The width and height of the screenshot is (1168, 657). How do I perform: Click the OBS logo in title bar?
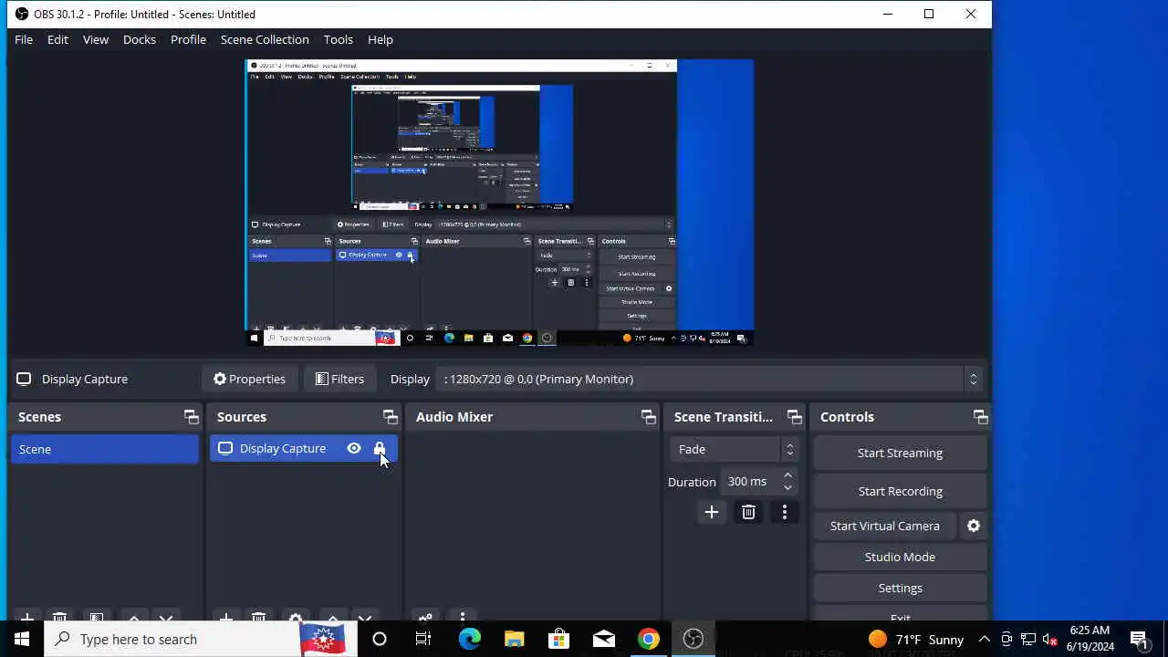coord(22,14)
